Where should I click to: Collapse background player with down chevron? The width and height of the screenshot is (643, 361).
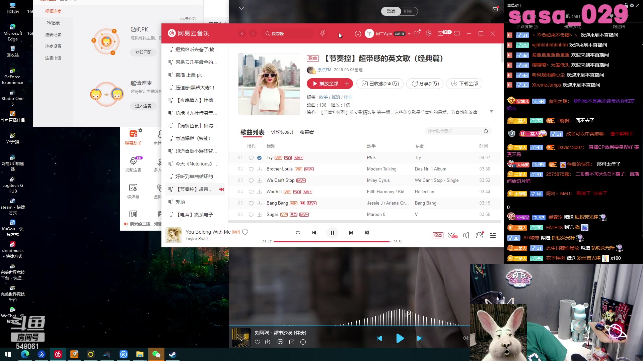241,8
